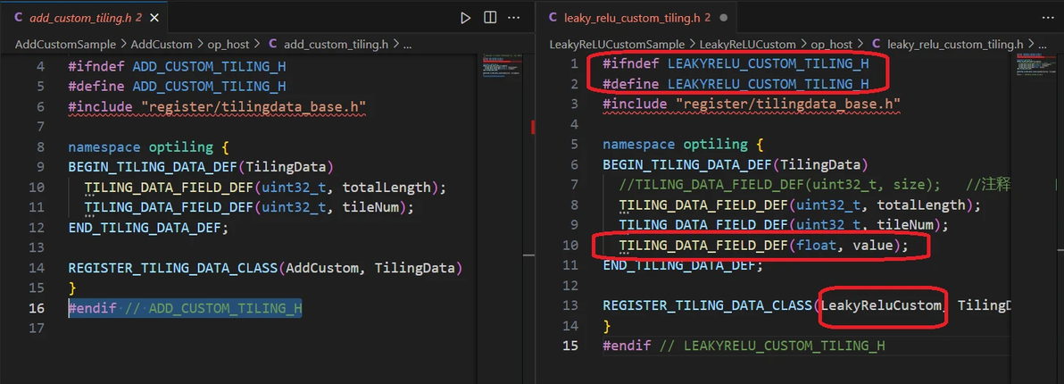Open the AddCustom breadcrumb folder
This screenshot has height=384, width=1064.
162,44
